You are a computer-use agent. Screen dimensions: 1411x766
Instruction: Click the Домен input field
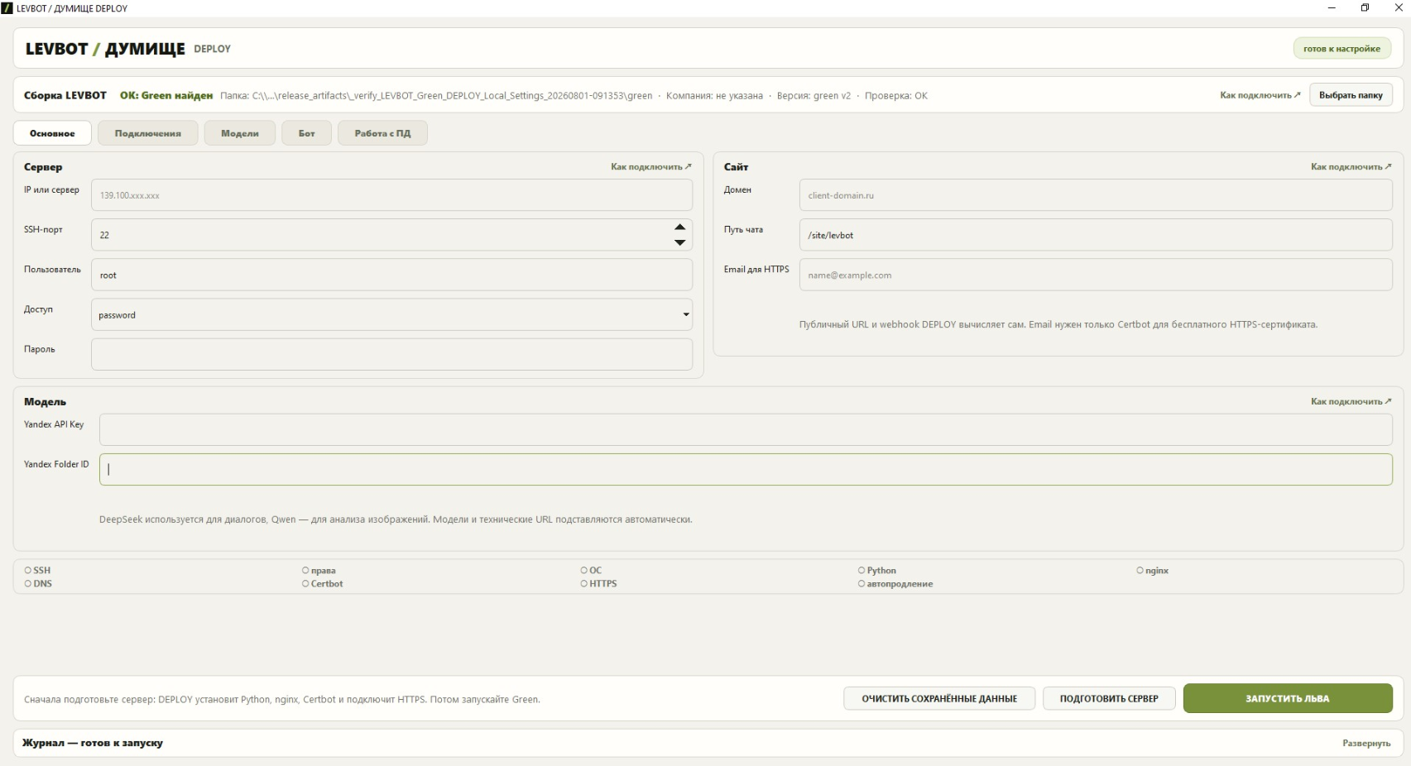coord(1096,195)
